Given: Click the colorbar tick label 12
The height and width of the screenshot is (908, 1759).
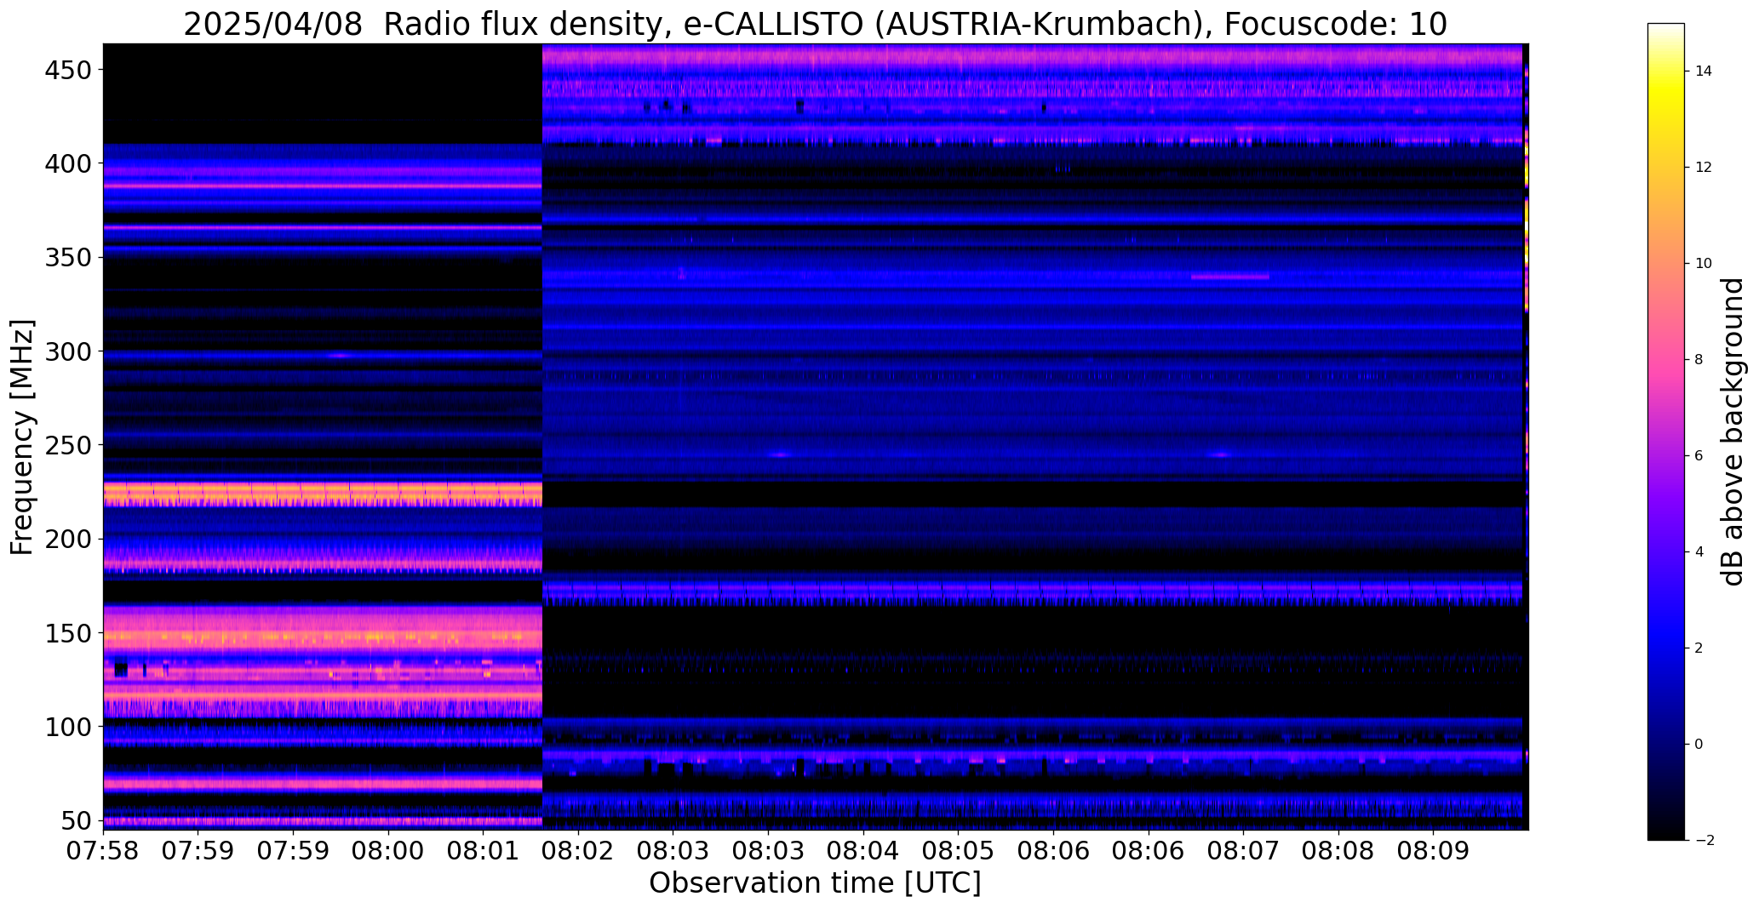Looking at the screenshot, I should point(1704,168).
